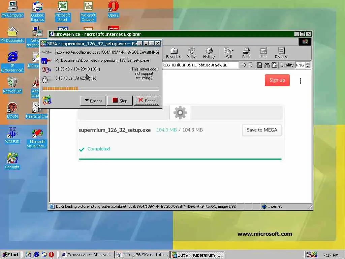Select the My Documents desktop icon
345x259 pixels.
[12, 35]
